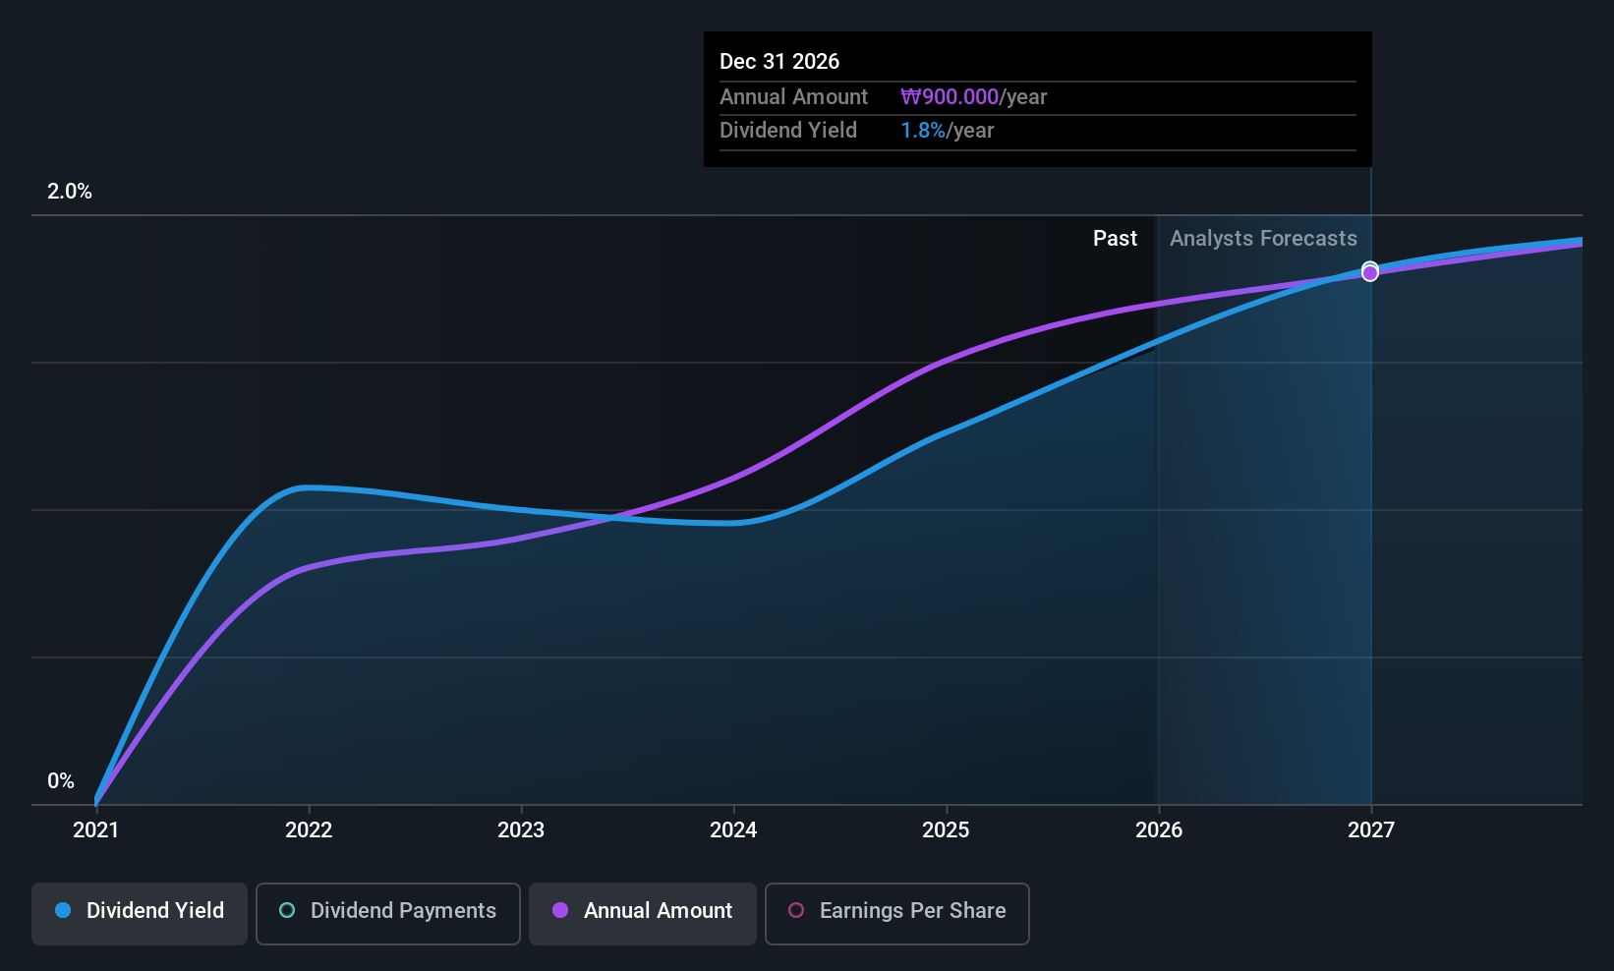Click the 2024 x-axis label

pyautogui.click(x=733, y=830)
